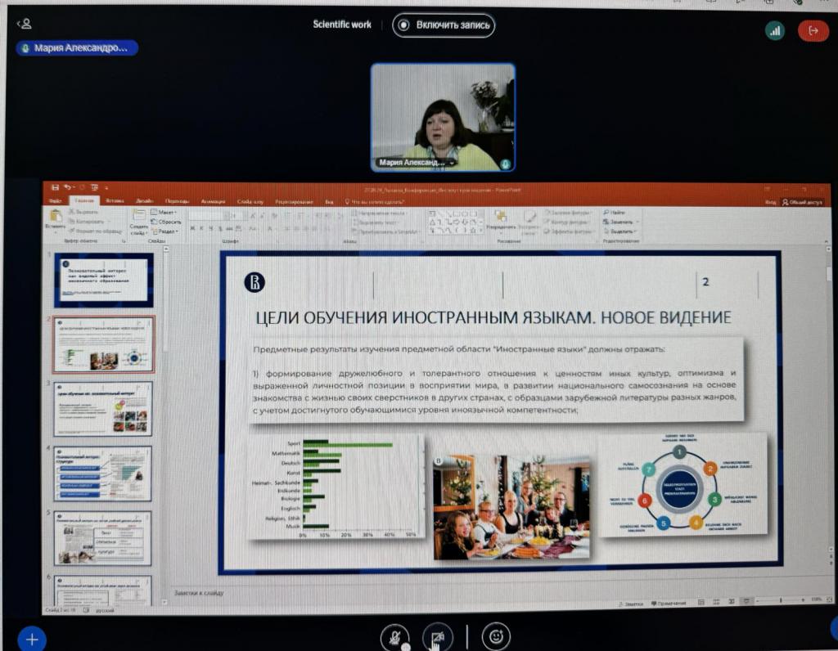This screenshot has width=838, height=651.
Task: Click the HSE logo on the slide
Action: (x=255, y=282)
